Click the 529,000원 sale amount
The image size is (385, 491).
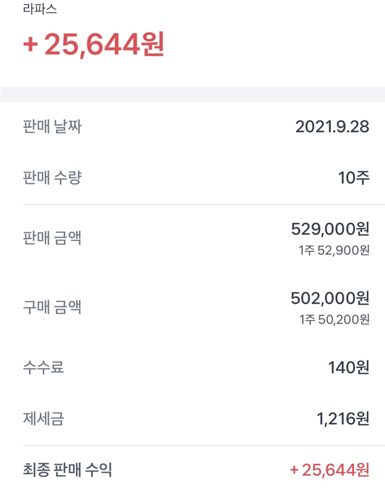tap(330, 229)
